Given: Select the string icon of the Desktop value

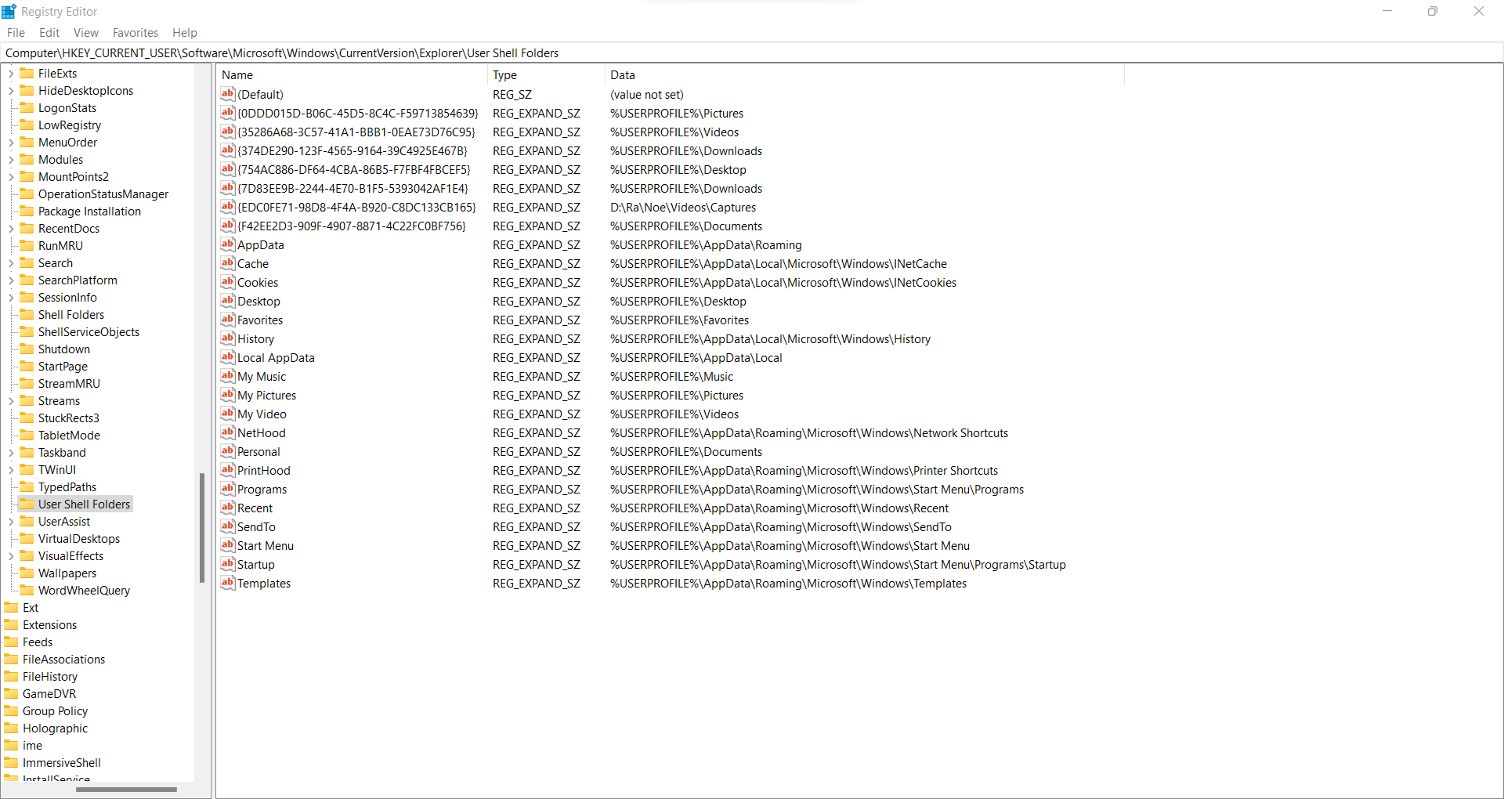Looking at the screenshot, I should tap(228, 301).
